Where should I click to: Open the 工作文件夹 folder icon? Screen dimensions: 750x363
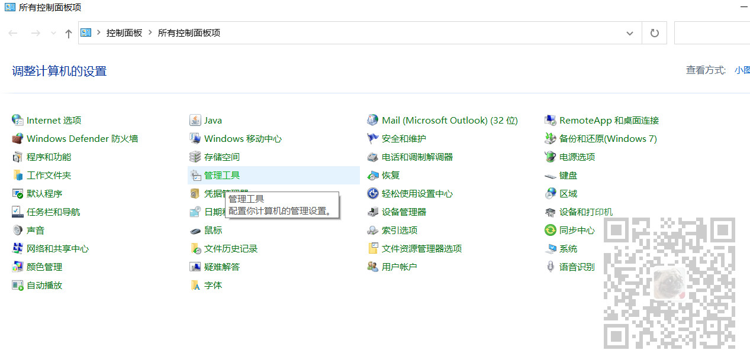pos(17,175)
